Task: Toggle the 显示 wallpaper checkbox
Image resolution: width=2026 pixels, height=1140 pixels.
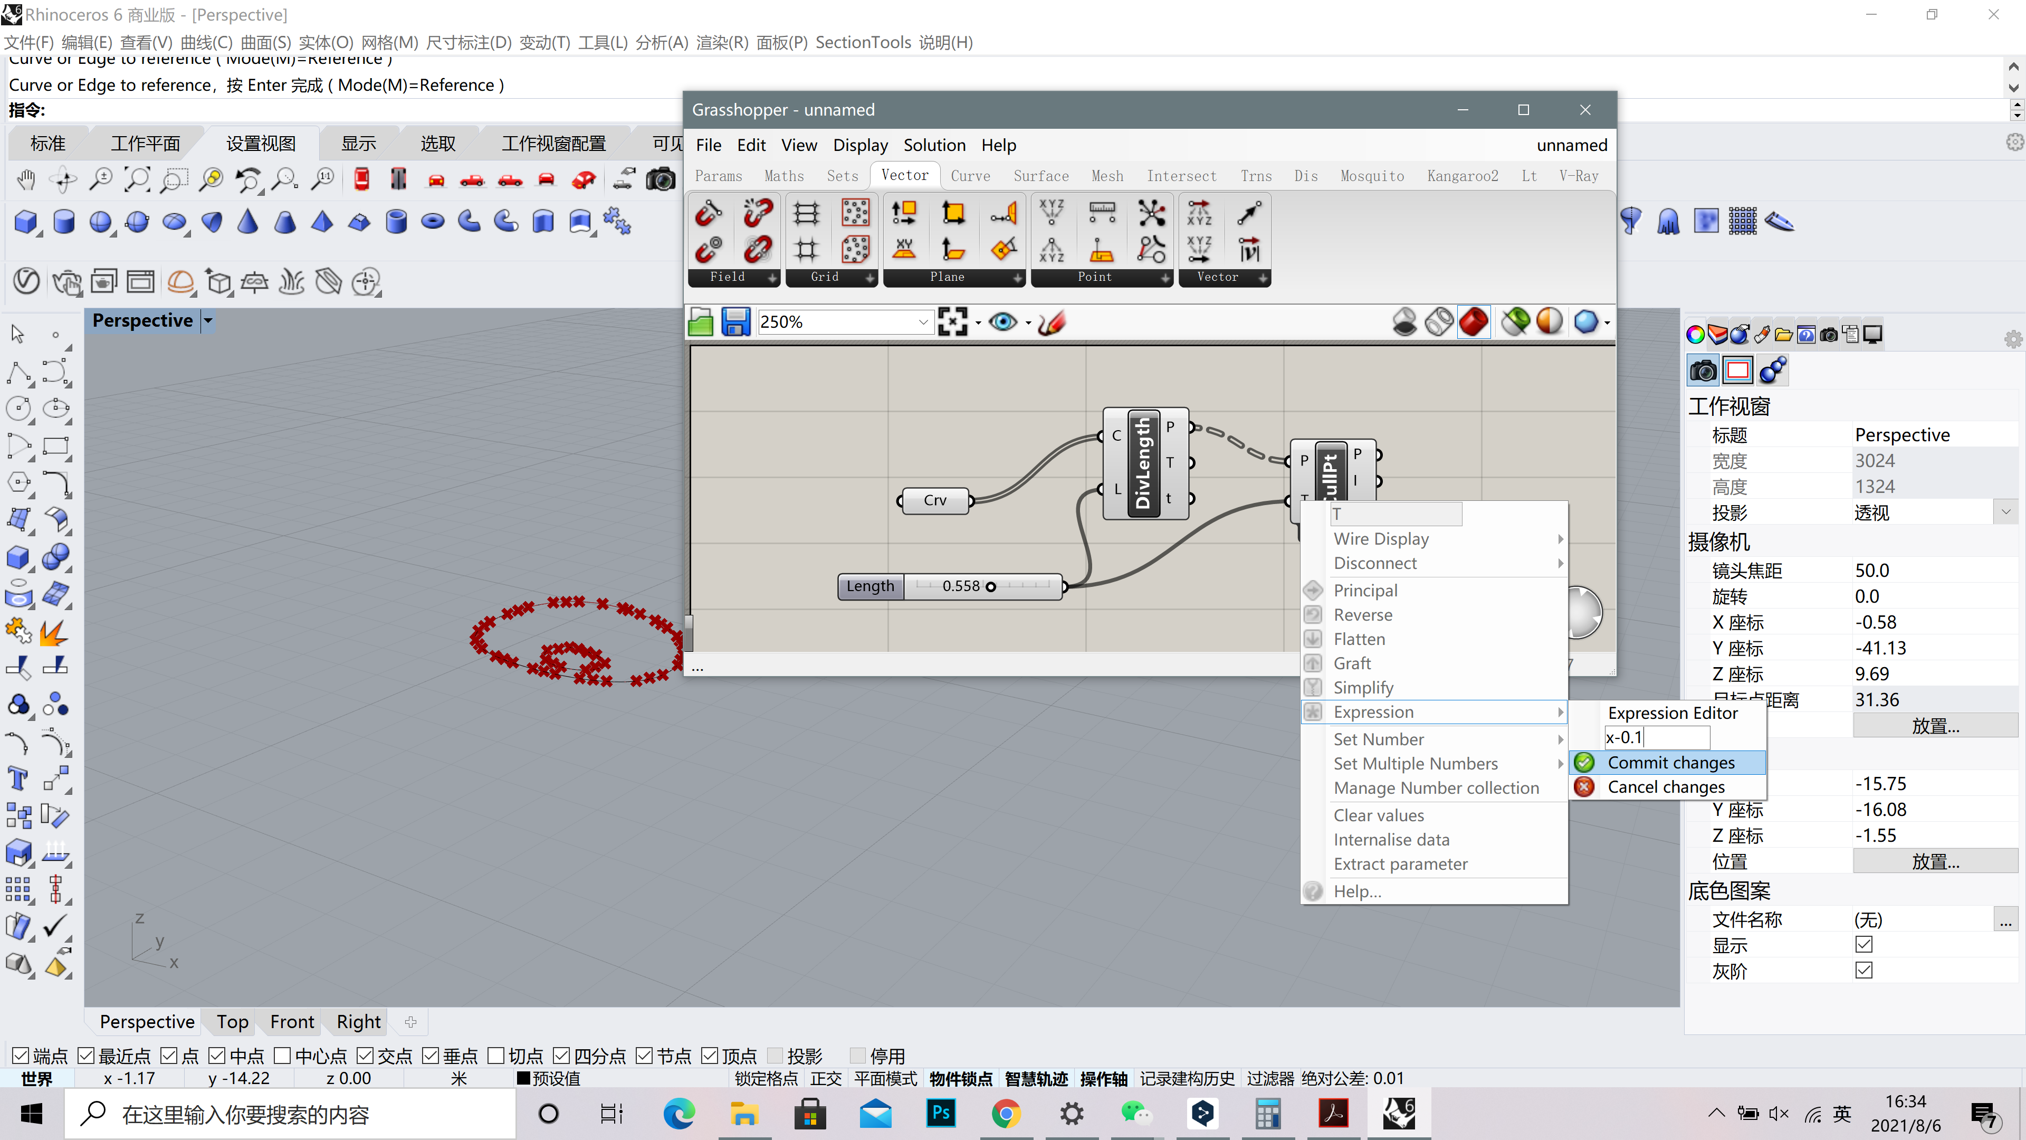Action: click(x=1863, y=944)
